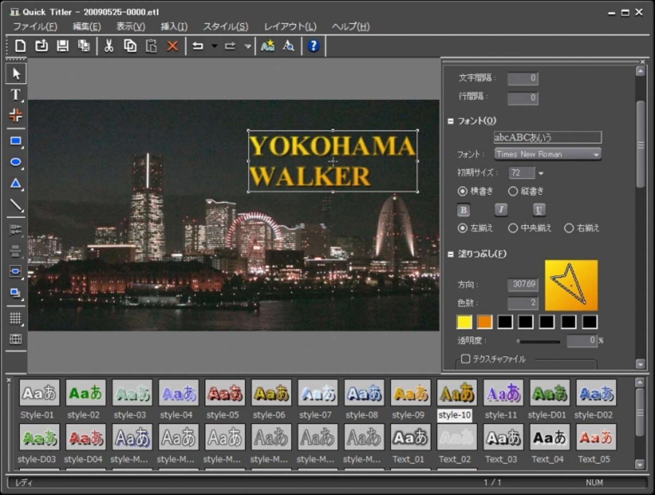Click the Undo arrow icon

[198, 46]
